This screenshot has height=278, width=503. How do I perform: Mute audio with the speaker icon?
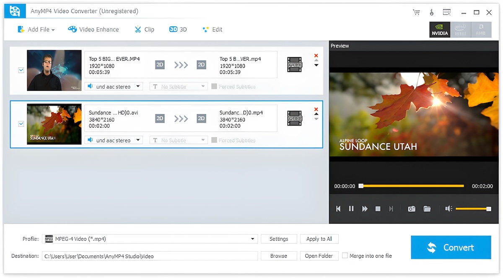pyautogui.click(x=449, y=208)
